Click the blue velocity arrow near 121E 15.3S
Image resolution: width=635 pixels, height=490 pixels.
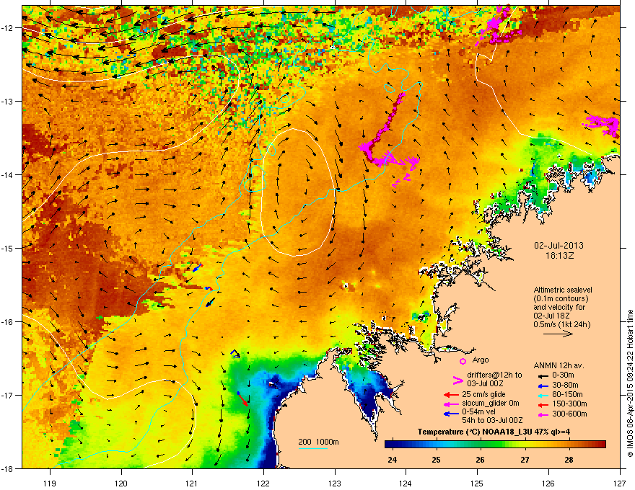[x=197, y=267]
